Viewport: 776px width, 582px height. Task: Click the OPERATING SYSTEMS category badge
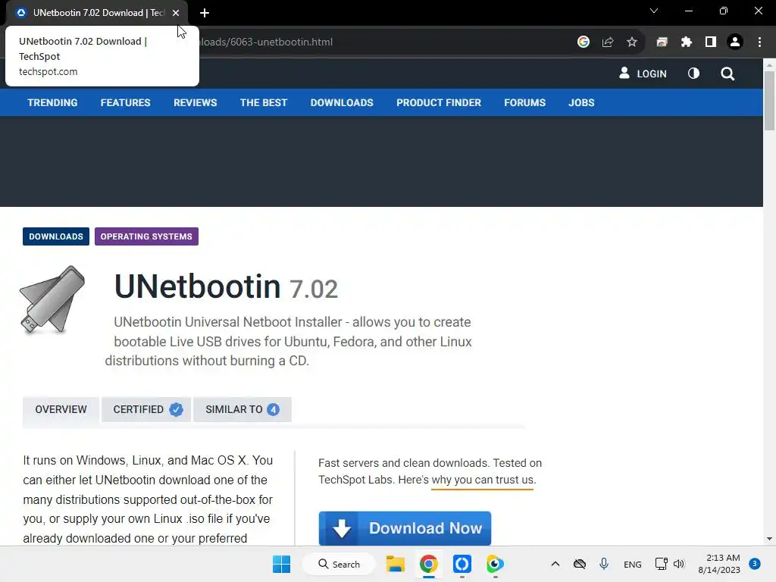click(146, 236)
